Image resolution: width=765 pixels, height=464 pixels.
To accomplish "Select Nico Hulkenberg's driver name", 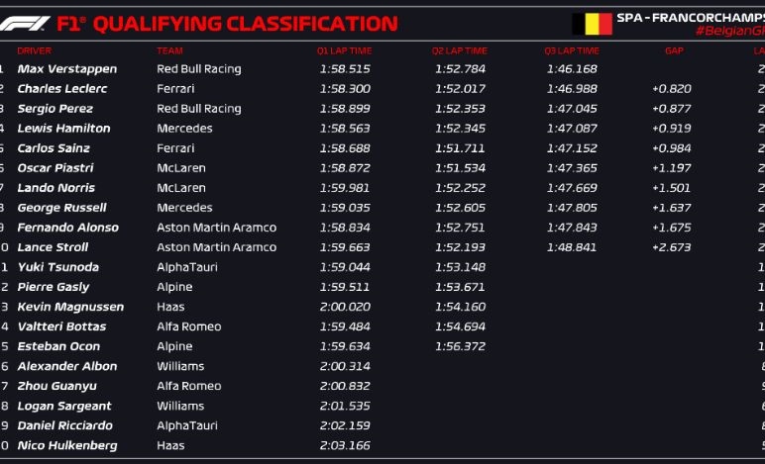I will (x=66, y=445).
